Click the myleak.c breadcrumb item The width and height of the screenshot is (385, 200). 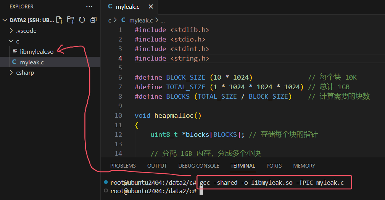click(141, 20)
